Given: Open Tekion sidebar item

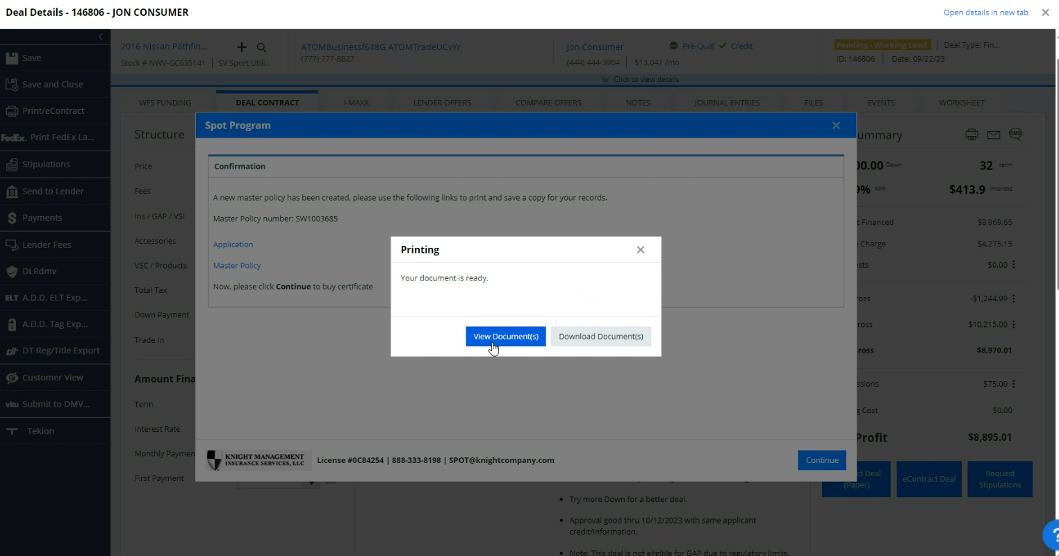Looking at the screenshot, I should (55, 431).
